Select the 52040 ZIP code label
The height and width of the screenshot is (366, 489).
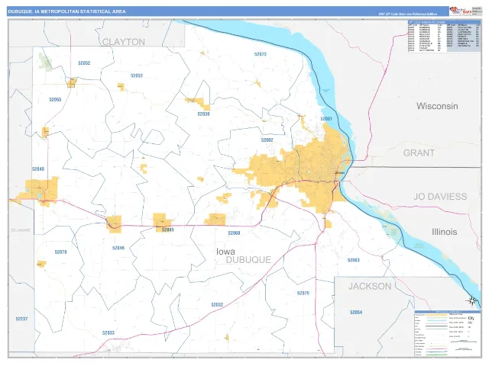(x=38, y=169)
